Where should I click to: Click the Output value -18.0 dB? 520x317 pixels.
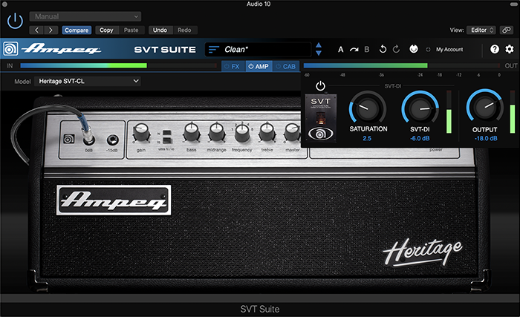[x=486, y=138]
